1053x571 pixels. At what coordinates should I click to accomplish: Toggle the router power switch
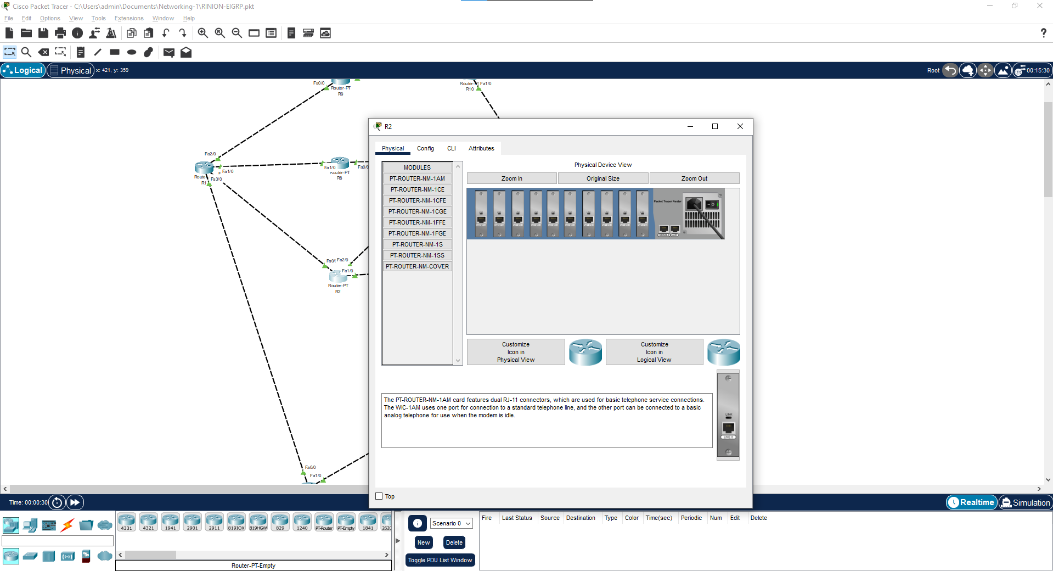point(712,204)
